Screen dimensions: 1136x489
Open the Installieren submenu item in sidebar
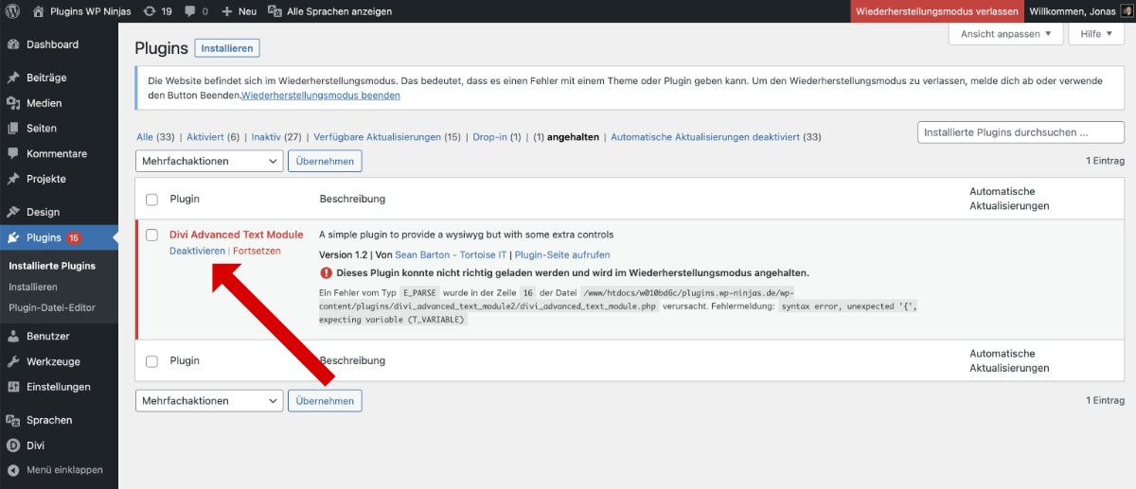33,287
